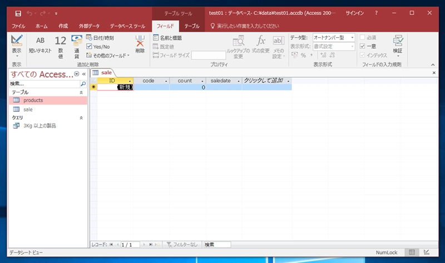445x263 pixels.
Task: Click the フィールドサイズ input box
Action: coord(209,55)
